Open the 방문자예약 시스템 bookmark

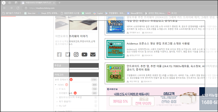70,13
